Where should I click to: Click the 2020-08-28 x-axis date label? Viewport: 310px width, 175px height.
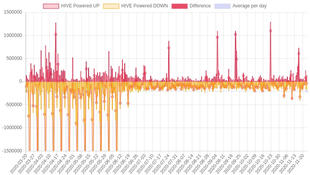pos(200,164)
